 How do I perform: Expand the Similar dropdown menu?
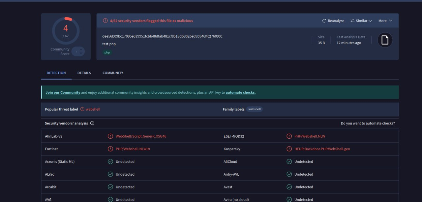pyautogui.click(x=361, y=21)
